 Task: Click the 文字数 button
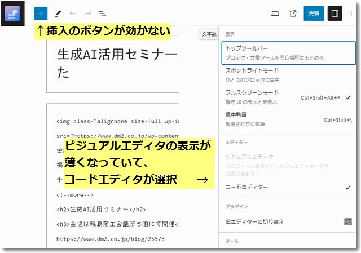[x=209, y=35]
